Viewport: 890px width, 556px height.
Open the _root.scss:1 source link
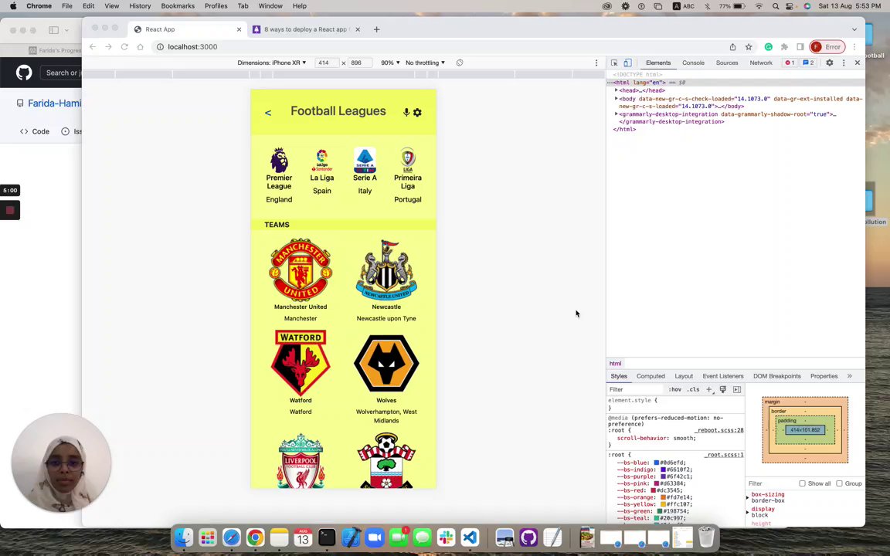pos(724,455)
